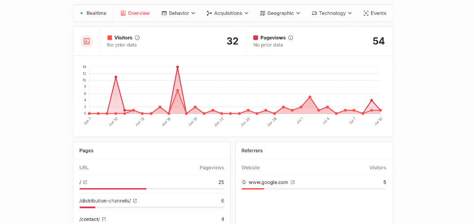Select the Pageviews metric label
Screen dimensions: 474x224
coord(273,38)
